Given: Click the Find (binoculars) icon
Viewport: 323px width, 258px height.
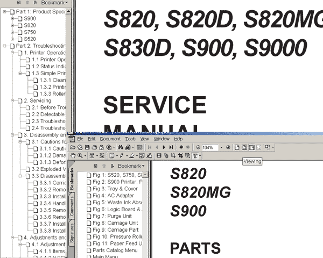Looking at the screenshot, I should point(121,147).
